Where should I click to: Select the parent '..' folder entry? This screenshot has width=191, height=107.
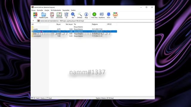point(74,27)
